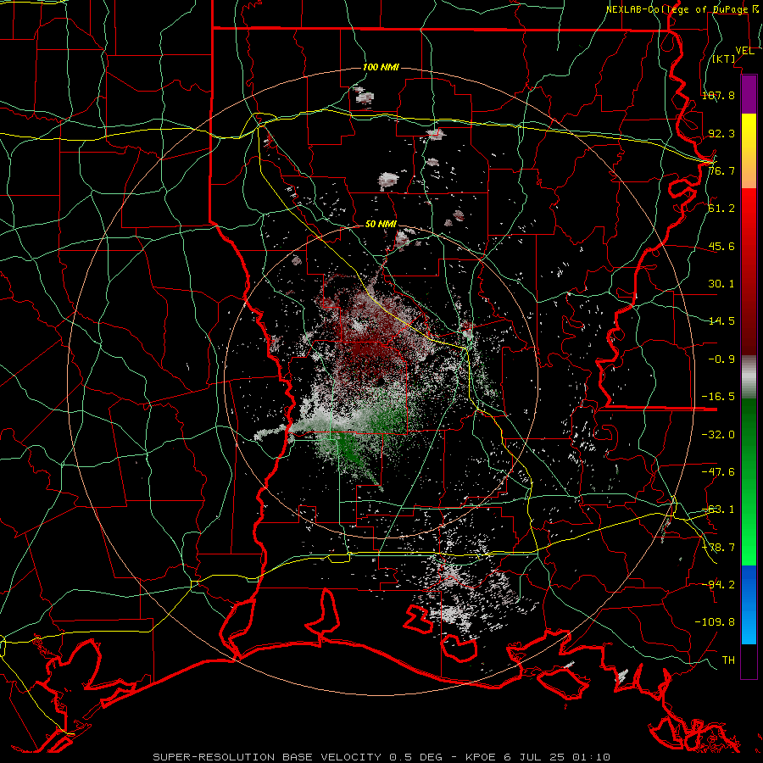Click the -16.5 value on velocity scale

pyautogui.click(x=718, y=397)
